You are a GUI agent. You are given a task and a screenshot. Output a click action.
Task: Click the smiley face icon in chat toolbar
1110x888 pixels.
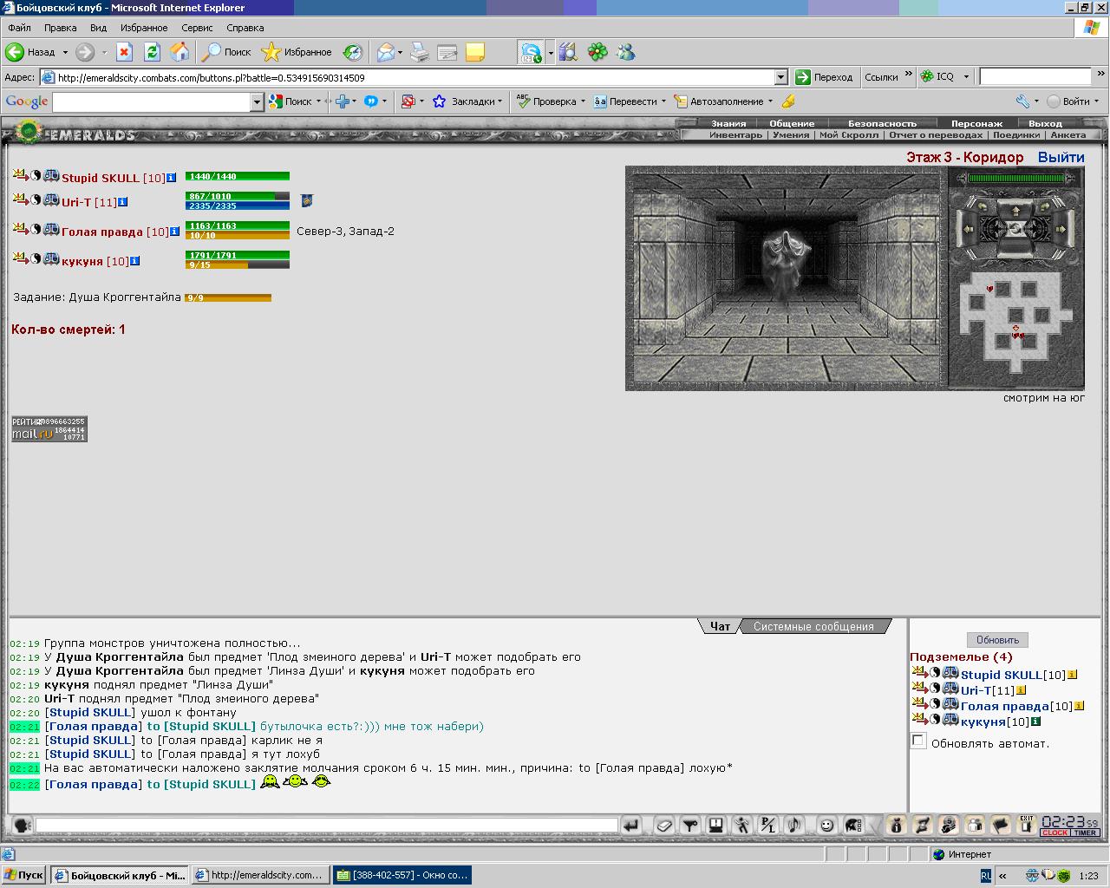coord(827,825)
